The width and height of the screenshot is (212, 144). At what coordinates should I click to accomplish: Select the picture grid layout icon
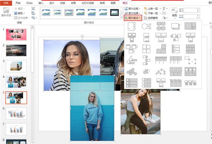(146, 49)
